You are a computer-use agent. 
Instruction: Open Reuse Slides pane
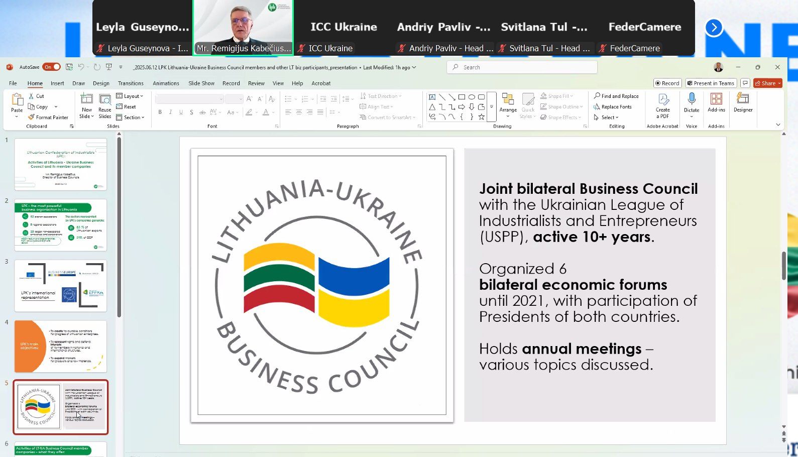105,106
